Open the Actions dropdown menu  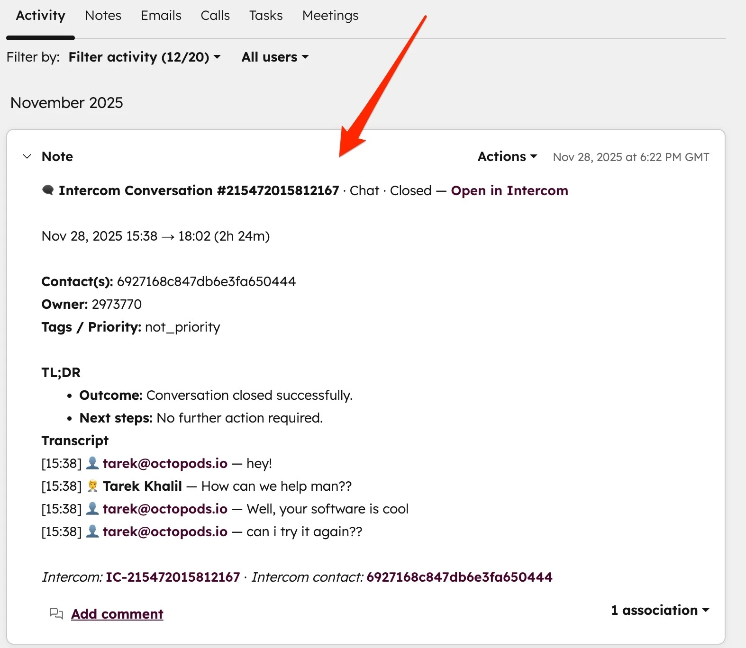tap(507, 156)
